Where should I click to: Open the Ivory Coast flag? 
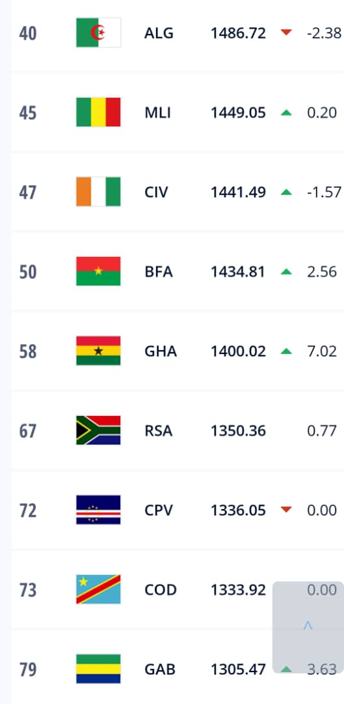(x=98, y=192)
